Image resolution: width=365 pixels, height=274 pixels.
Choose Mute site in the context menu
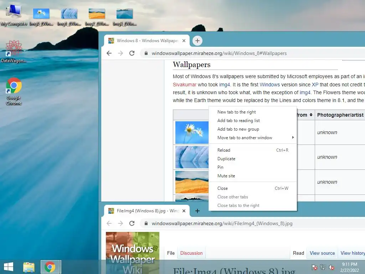(x=253, y=176)
